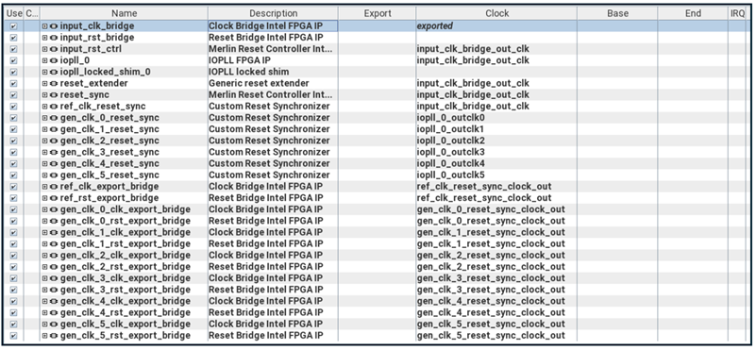The image size is (756, 350).
Task: Select the gen_clk_4_clk_export_bridge name
Action: pos(125,301)
